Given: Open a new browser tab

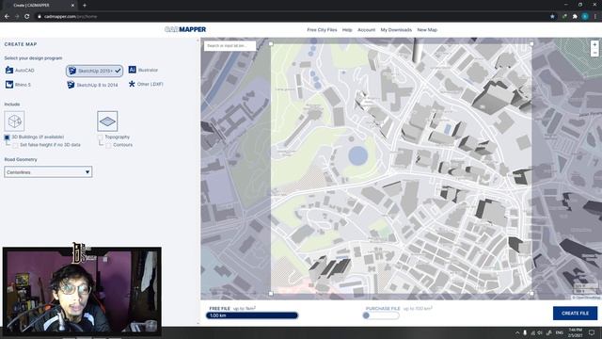Looking at the screenshot, I should coord(85,6).
